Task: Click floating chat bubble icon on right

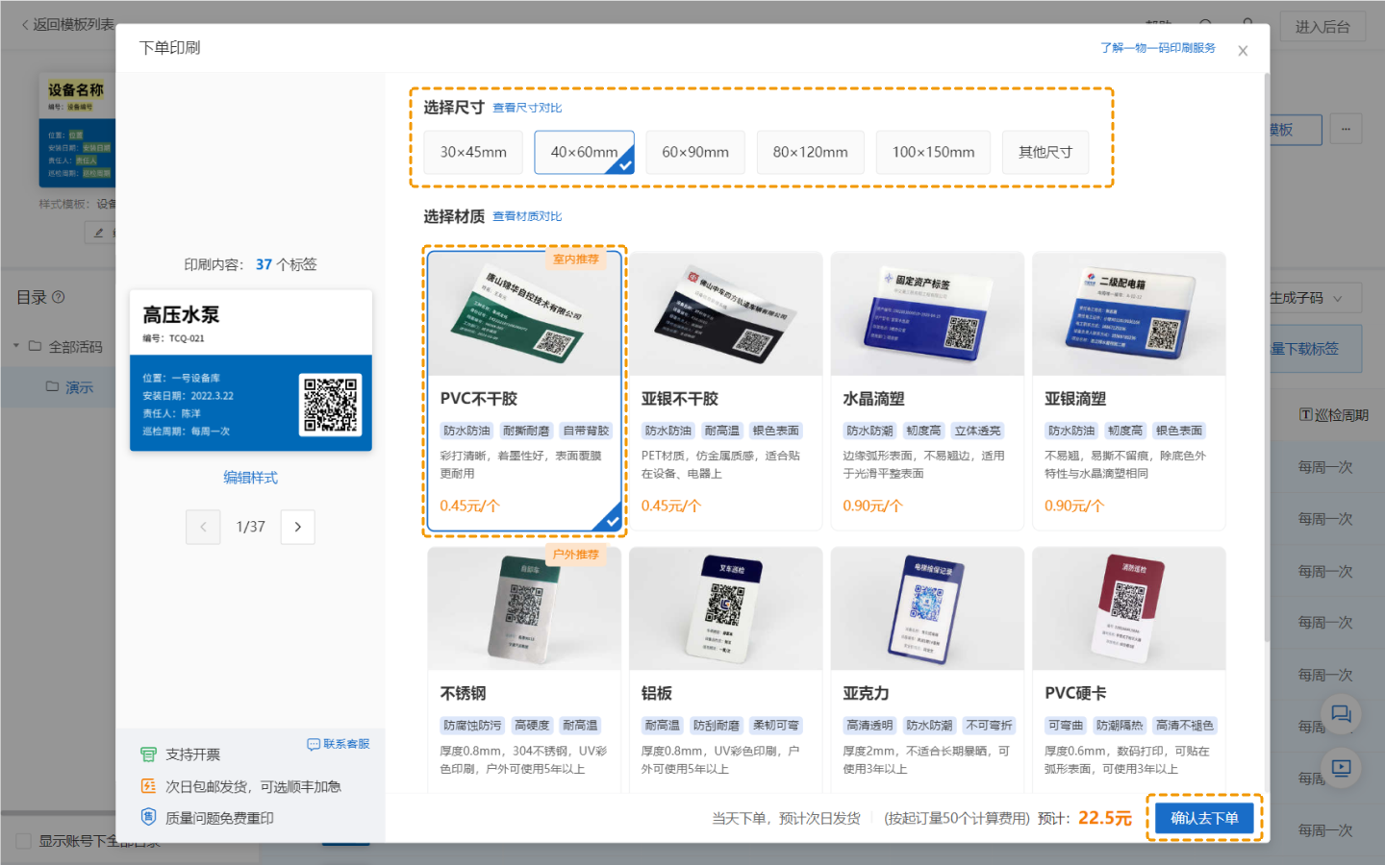Action: coord(1341,714)
